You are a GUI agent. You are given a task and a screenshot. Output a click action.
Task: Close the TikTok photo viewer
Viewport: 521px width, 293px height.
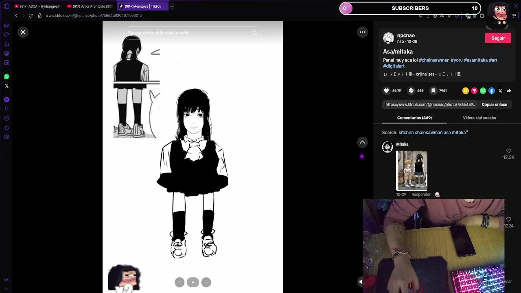(x=23, y=32)
